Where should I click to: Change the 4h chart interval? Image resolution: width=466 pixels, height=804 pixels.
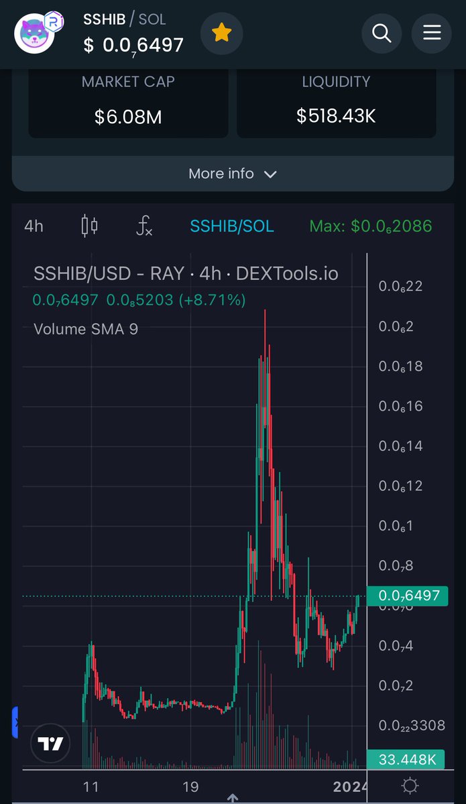(x=34, y=226)
